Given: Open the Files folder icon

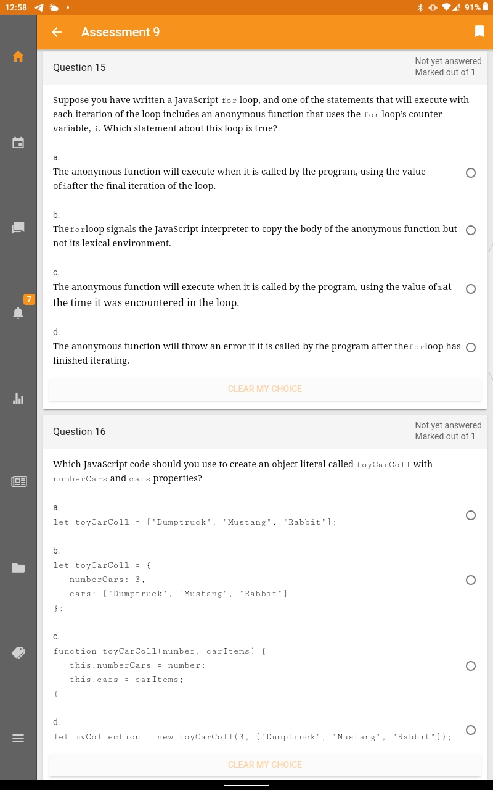Looking at the screenshot, I should click(18, 568).
